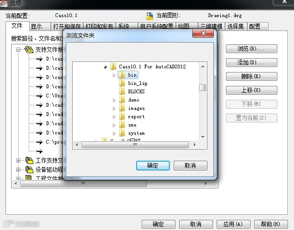The height and width of the screenshot is (230, 294).
Task: Expand the images folder node
Action: [x=114, y=109]
